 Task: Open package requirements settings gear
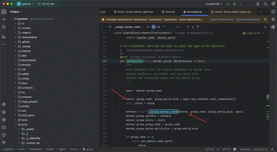point(265,19)
